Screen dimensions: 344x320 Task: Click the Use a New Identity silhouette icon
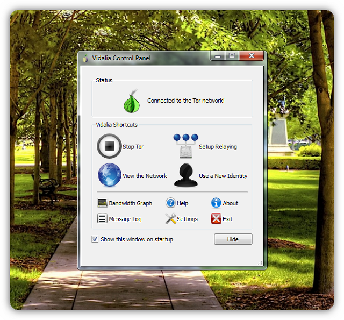[186, 175]
